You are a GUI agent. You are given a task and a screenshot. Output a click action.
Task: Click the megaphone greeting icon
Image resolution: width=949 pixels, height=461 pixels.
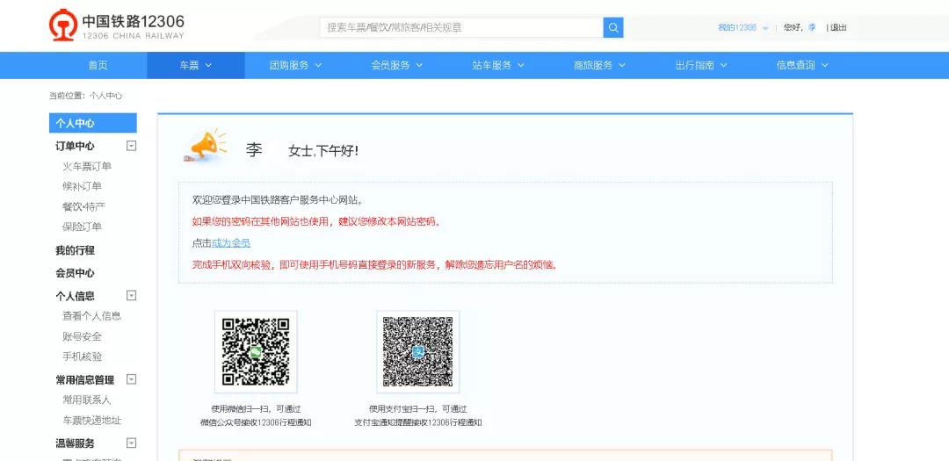point(206,147)
